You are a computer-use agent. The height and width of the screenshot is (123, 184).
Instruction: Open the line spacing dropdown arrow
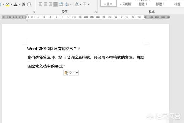71,5
